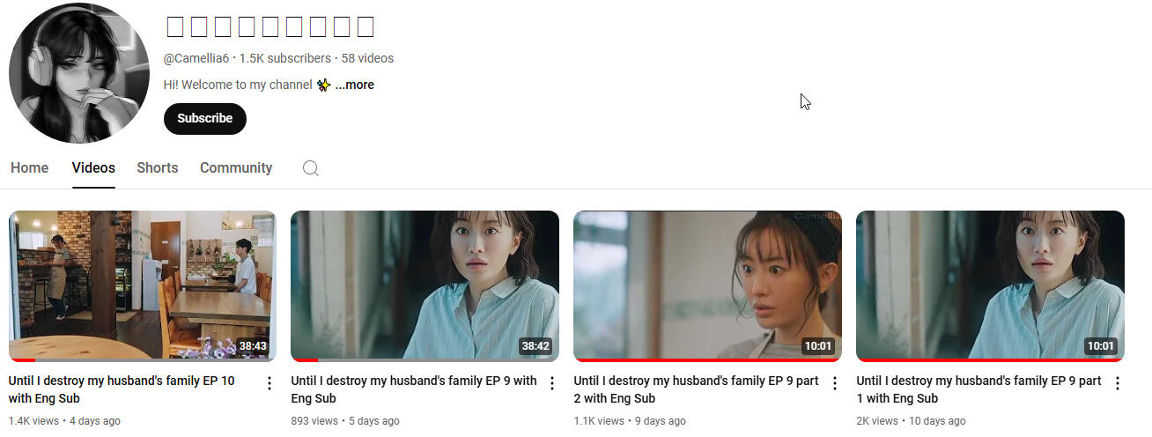Open EP 10 with Eng Sub title link

[x=122, y=389]
